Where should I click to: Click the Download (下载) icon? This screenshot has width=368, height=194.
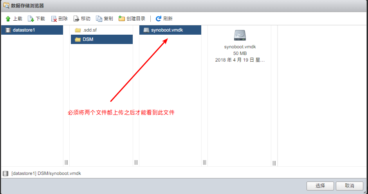point(31,19)
